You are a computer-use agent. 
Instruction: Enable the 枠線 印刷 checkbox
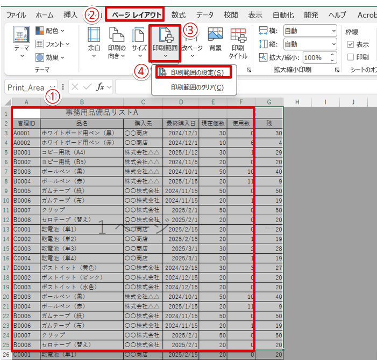click(351, 57)
